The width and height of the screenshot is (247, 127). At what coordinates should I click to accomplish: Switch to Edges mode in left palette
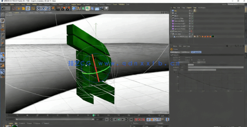click(x=2, y=40)
